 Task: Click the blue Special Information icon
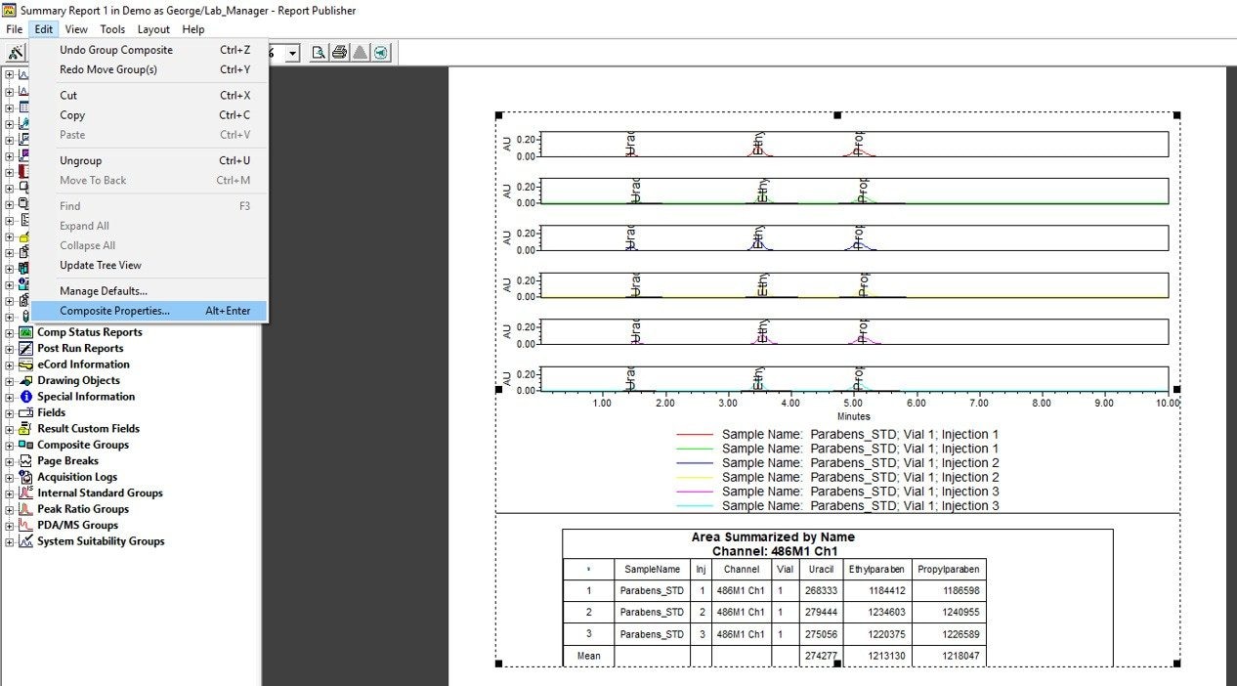[x=26, y=397]
